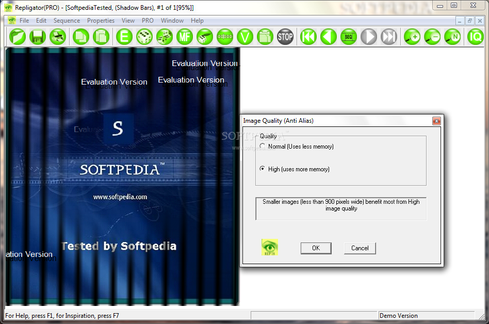Jump to first item in sequence
Screen dimensions: 489x324
coord(308,37)
